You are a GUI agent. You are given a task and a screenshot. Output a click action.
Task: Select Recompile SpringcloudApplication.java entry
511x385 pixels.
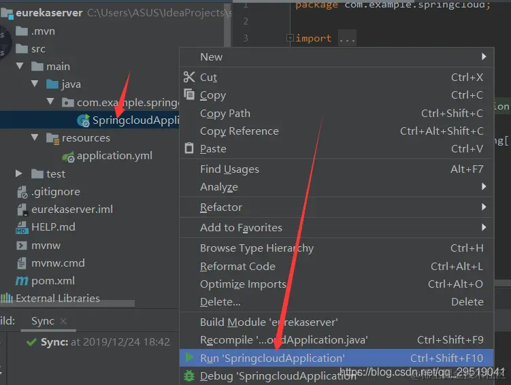pyautogui.click(x=337, y=340)
